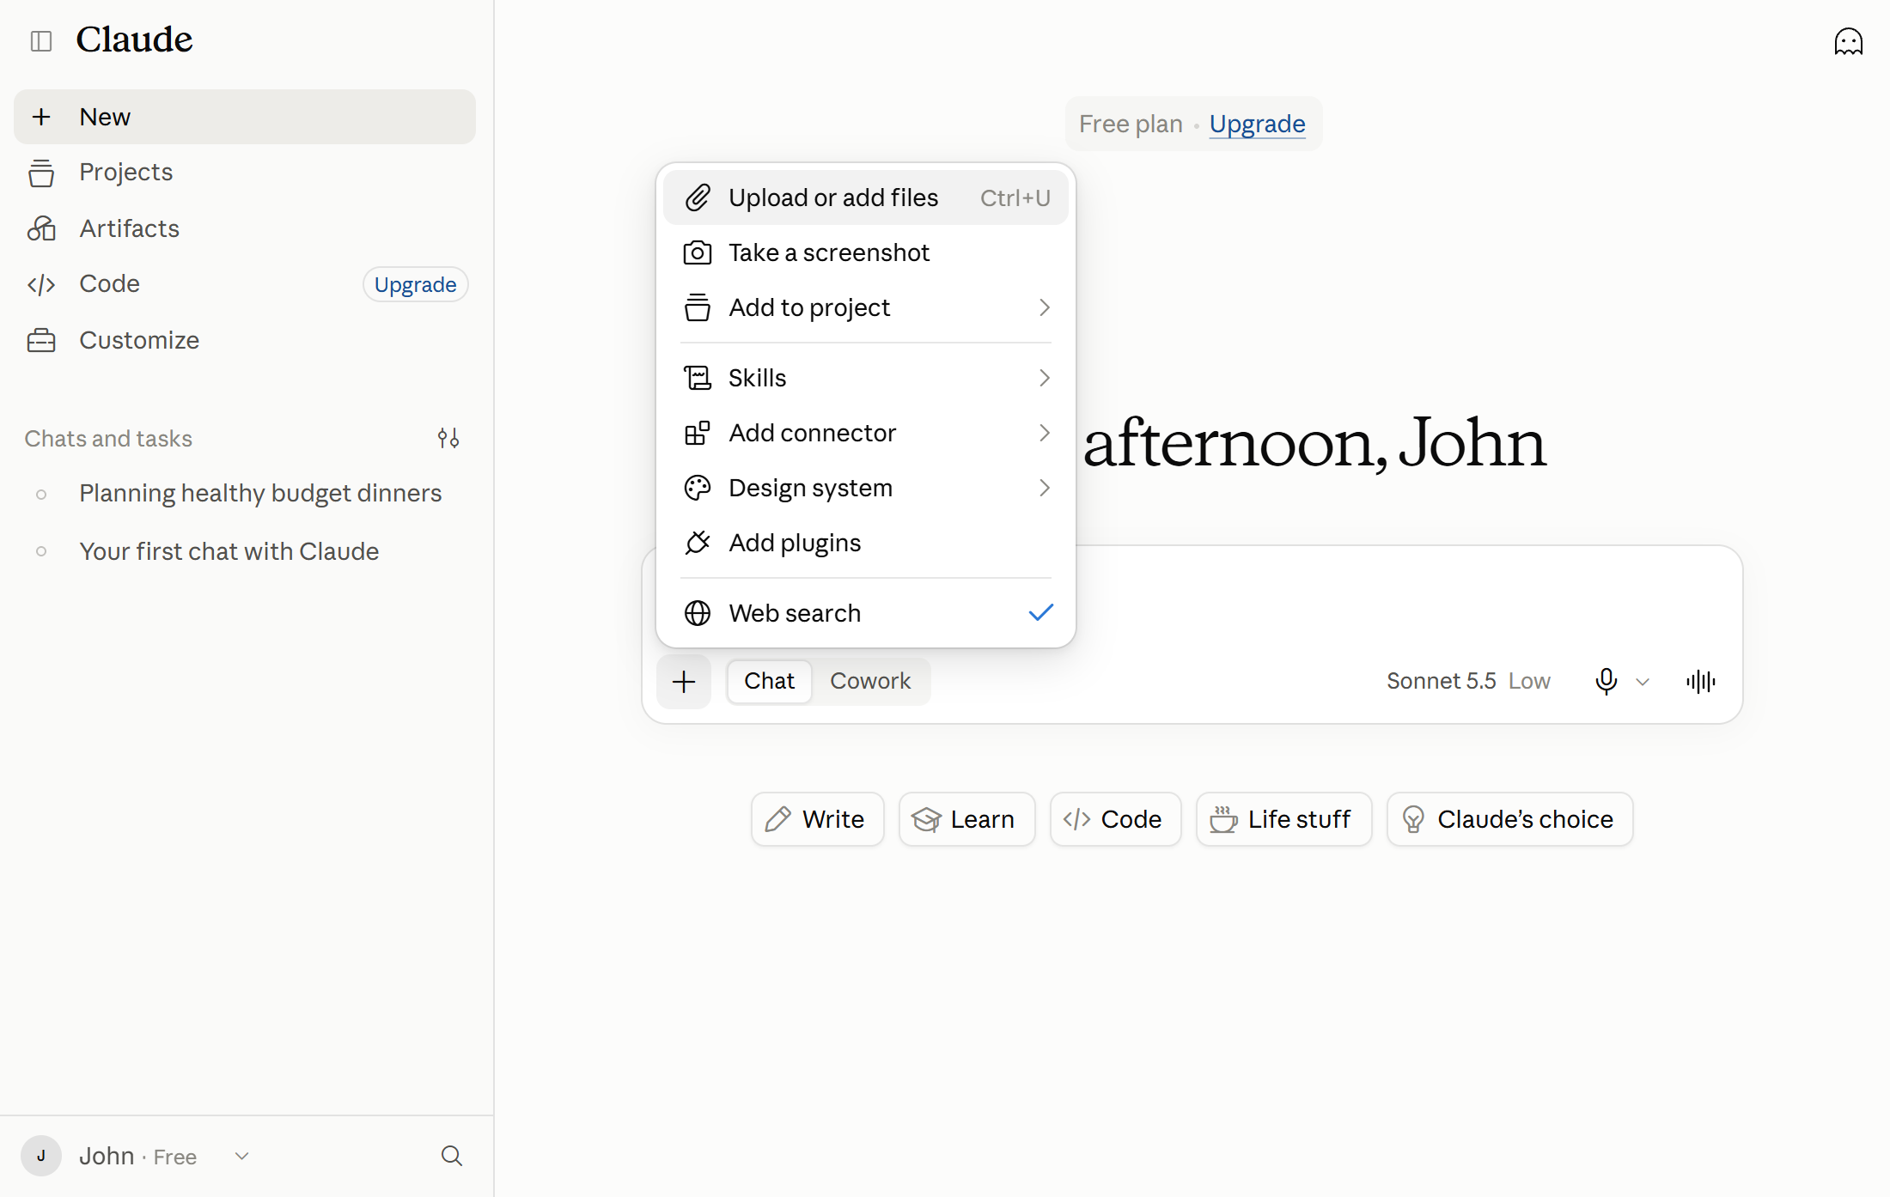Expand the Design system submenu chevron

point(1045,488)
